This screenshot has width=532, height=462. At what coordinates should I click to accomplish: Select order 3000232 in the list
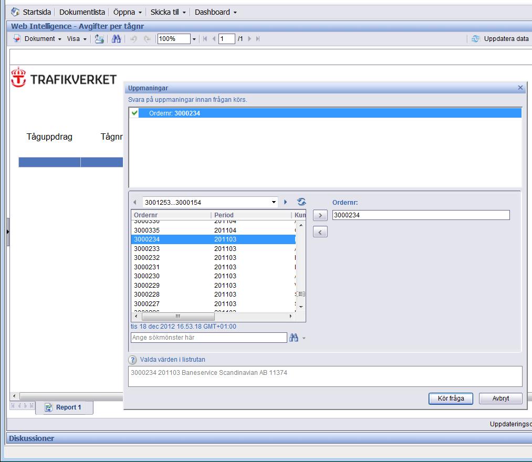(x=213, y=258)
